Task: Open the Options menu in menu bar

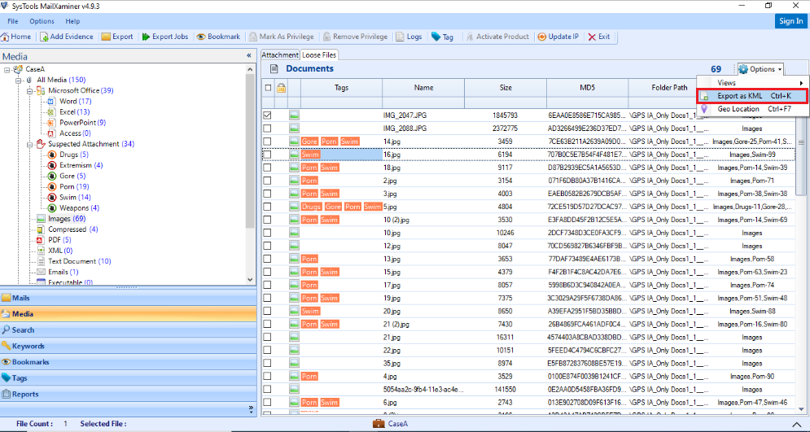Action: point(42,21)
